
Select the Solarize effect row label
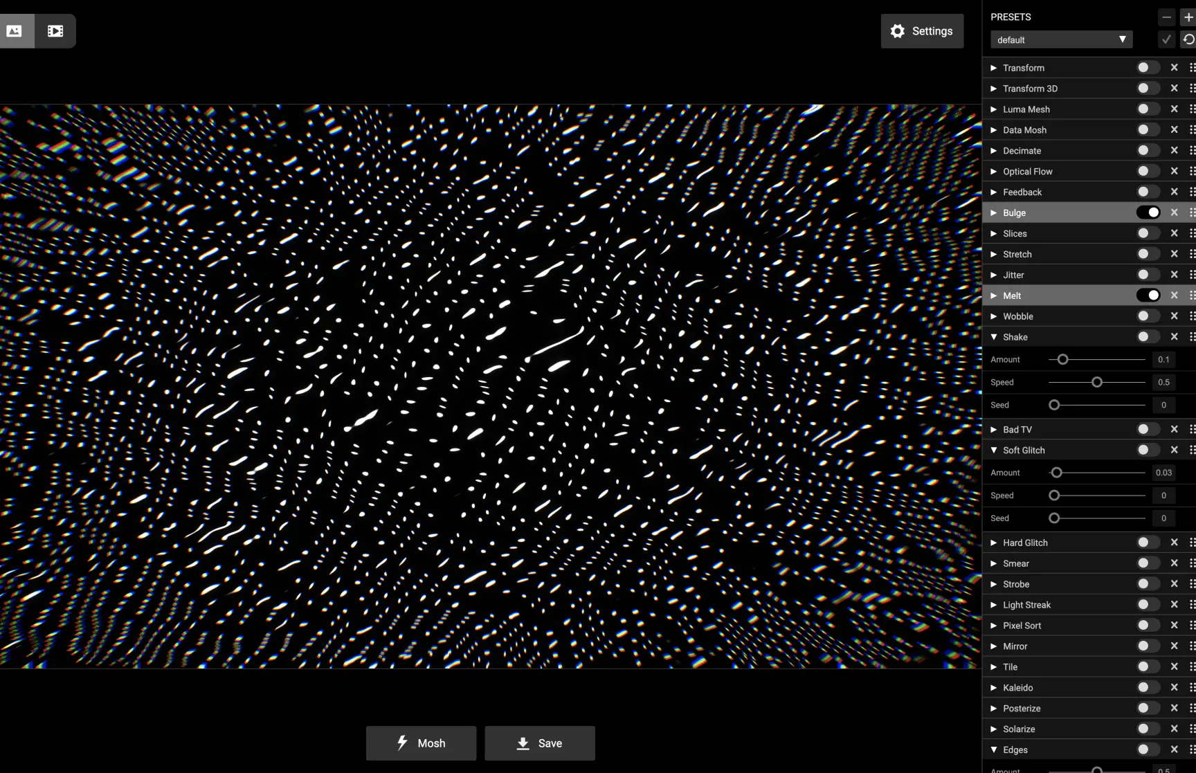point(1019,729)
